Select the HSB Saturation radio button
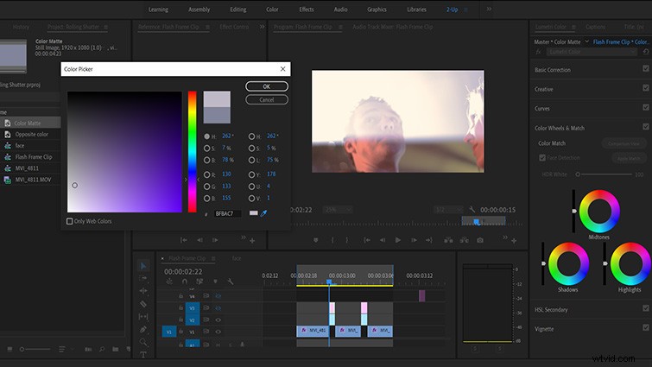652x367 pixels. pyautogui.click(x=206, y=148)
